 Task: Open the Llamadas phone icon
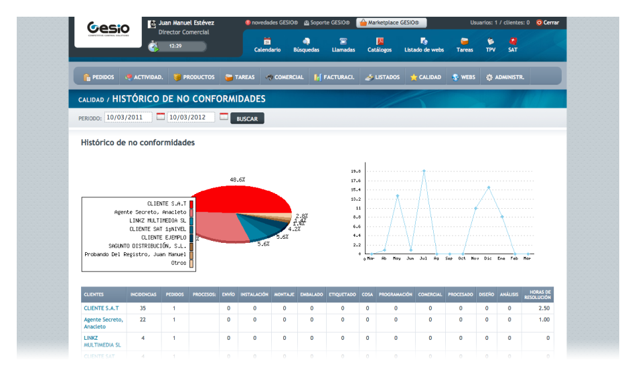[x=343, y=41]
